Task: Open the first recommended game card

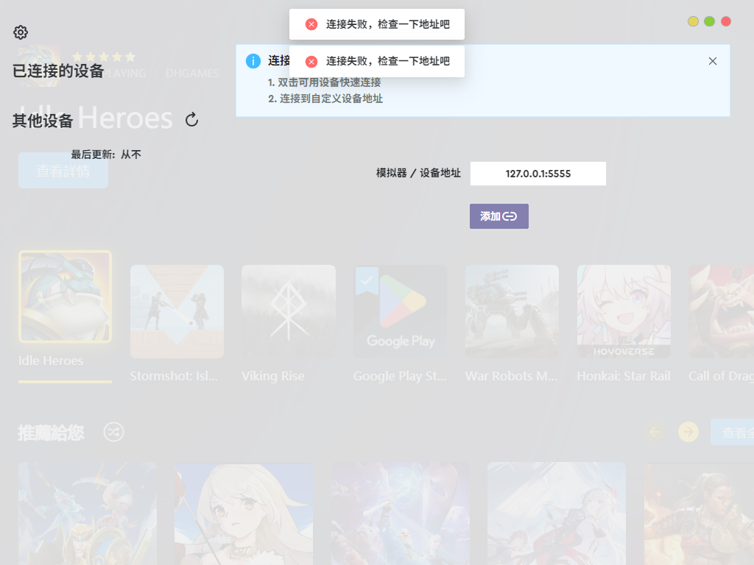Action: (88, 514)
